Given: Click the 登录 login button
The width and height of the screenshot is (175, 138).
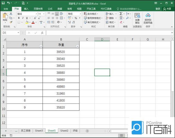Looking at the screenshot, I should click(x=158, y=9).
